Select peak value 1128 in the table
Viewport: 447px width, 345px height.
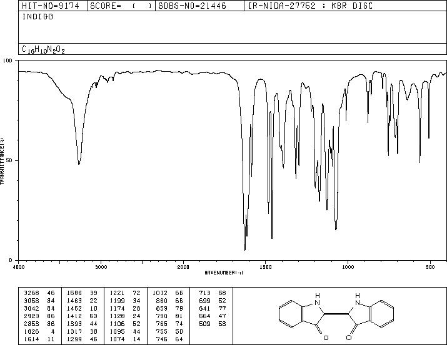[x=117, y=316]
